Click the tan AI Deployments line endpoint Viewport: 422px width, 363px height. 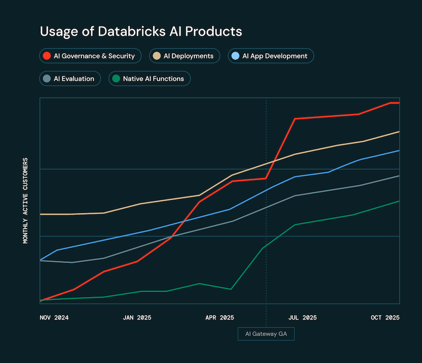coord(399,132)
